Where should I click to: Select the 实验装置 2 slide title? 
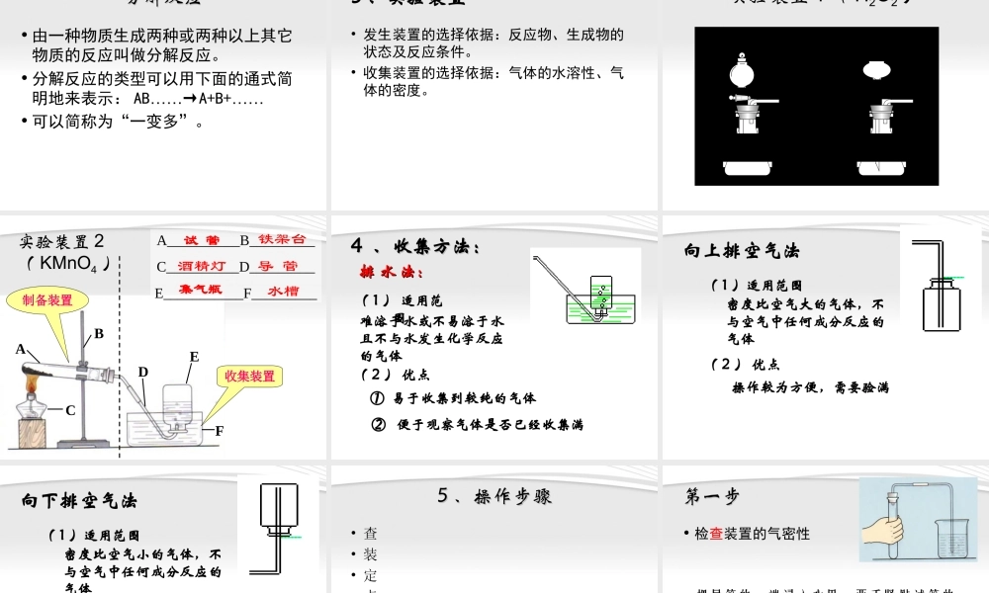pyautogui.click(x=61, y=241)
